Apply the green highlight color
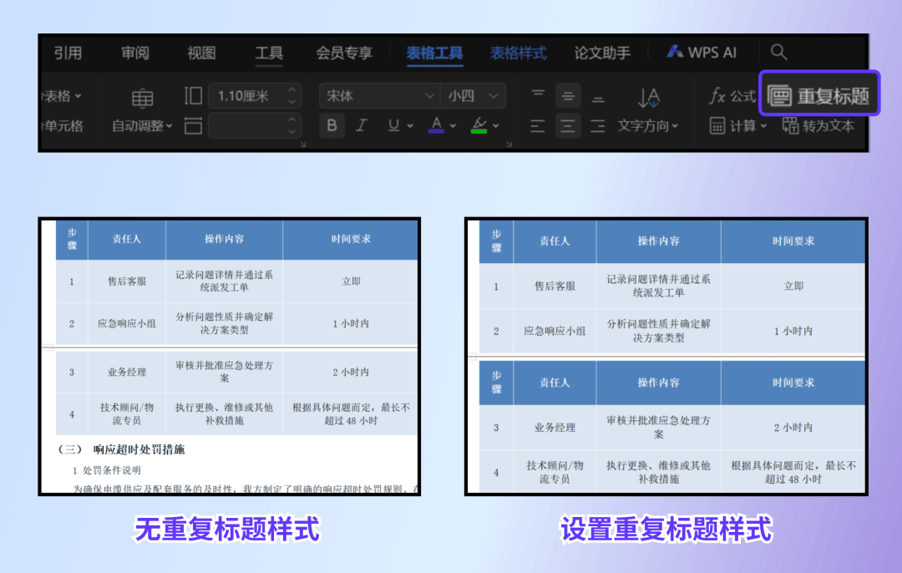The width and height of the screenshot is (902, 573). (479, 124)
